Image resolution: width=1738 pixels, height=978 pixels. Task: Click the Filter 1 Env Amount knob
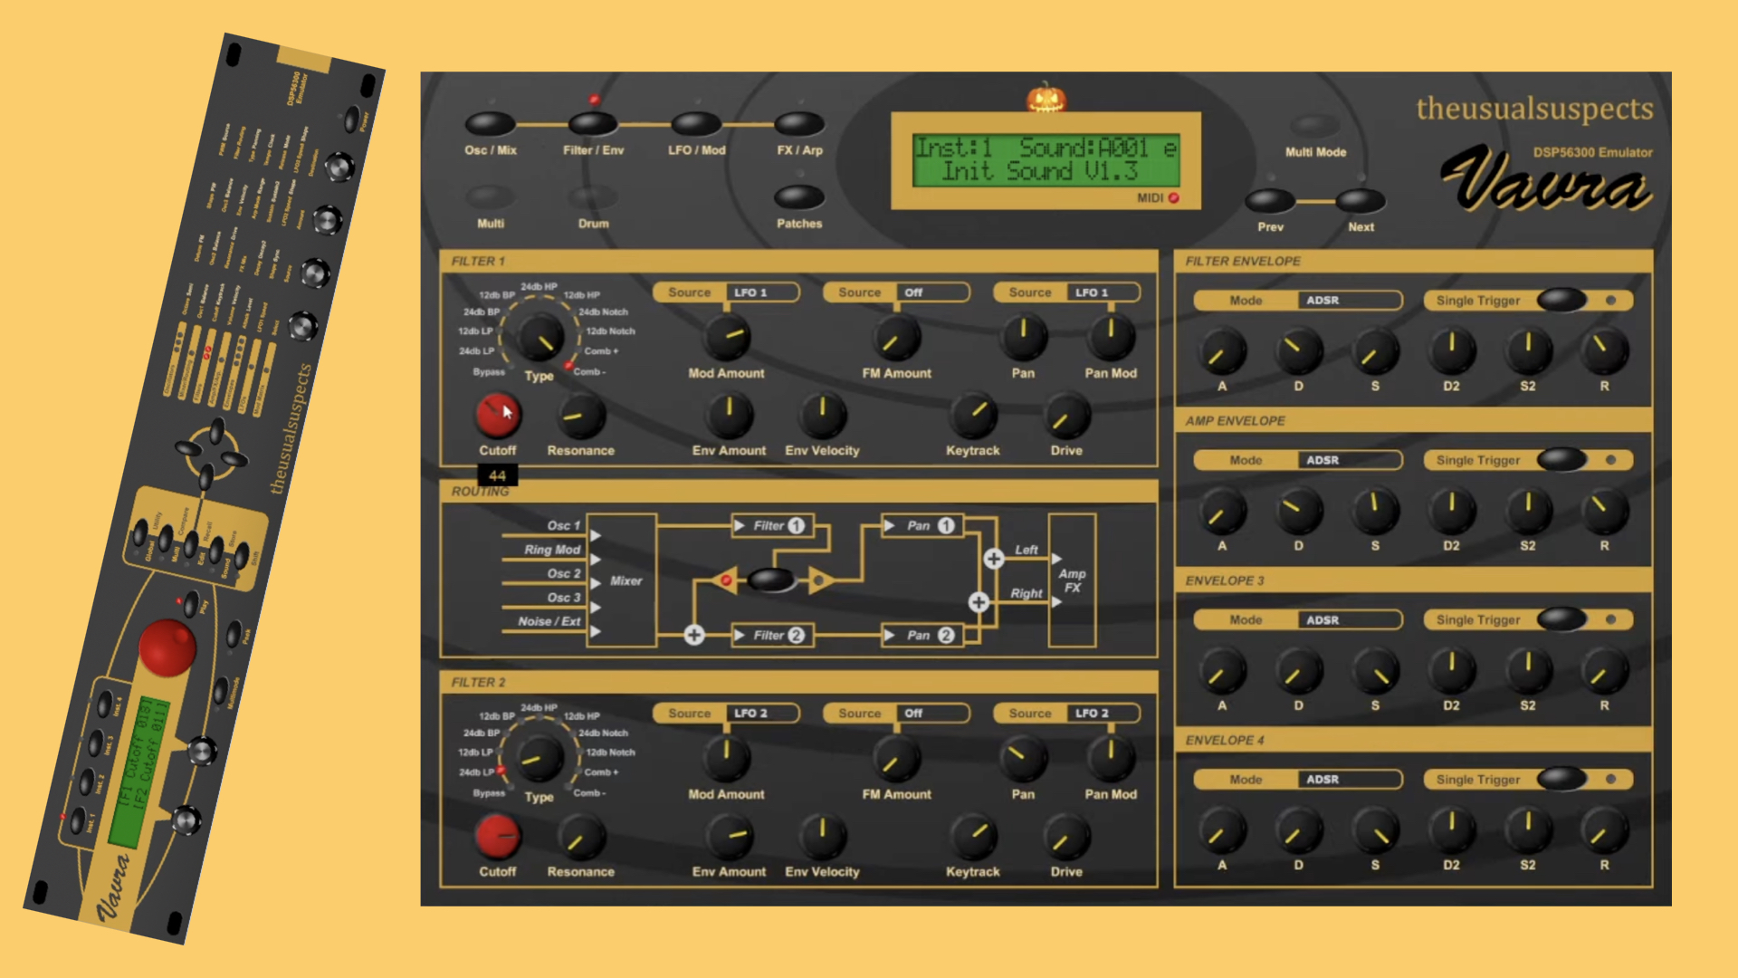tap(729, 416)
